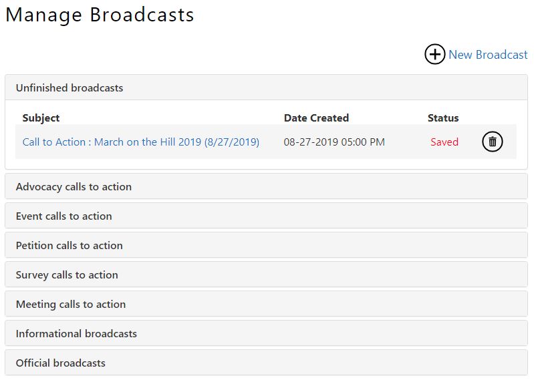Expand the Informational broadcasts section
Image resolution: width=534 pixels, height=384 pixels.
(76, 334)
